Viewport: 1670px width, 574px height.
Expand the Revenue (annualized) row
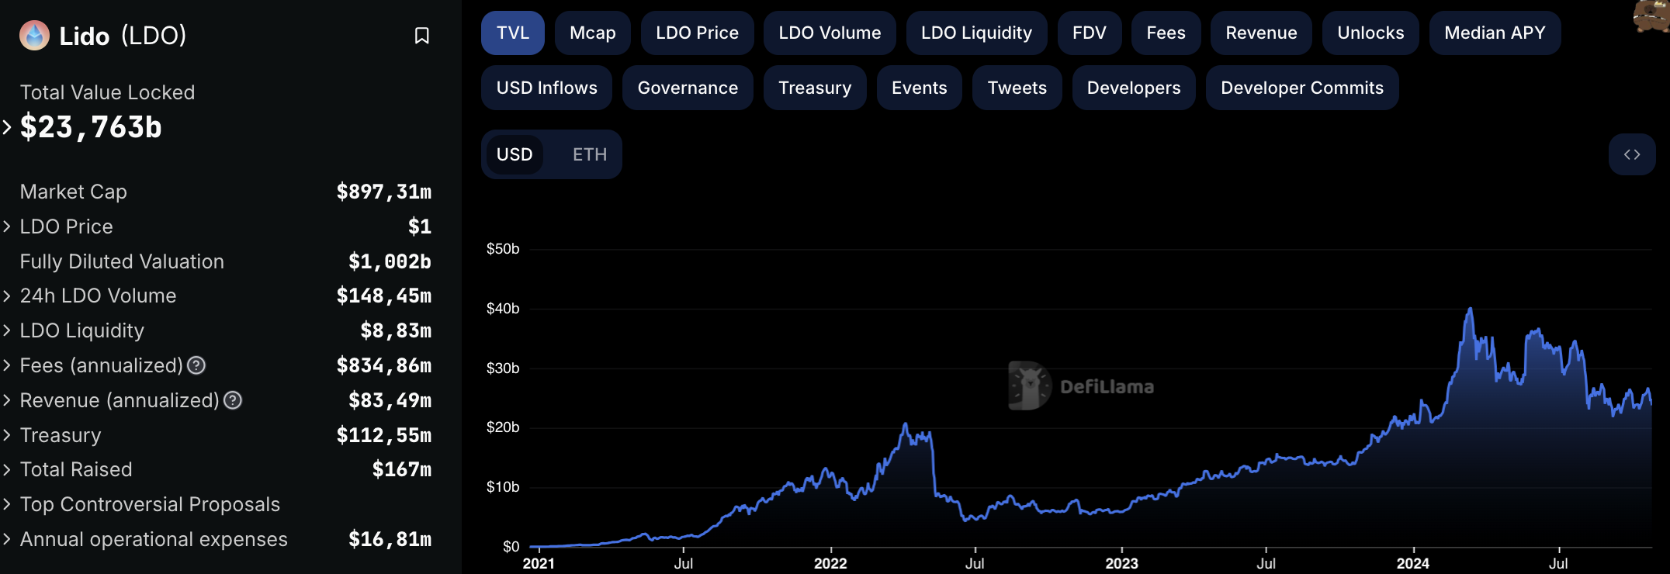point(7,400)
